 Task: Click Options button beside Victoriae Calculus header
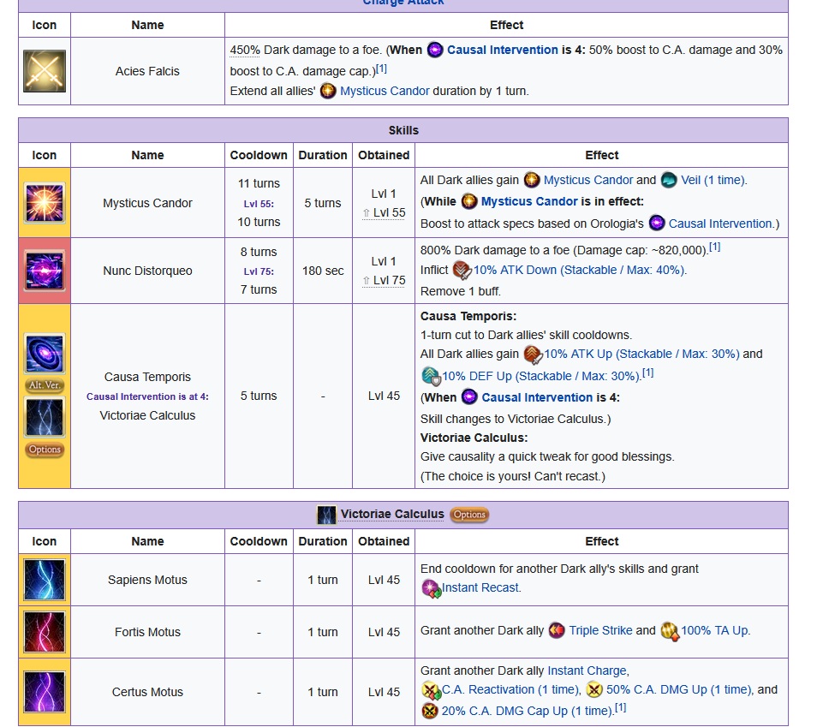[469, 515]
